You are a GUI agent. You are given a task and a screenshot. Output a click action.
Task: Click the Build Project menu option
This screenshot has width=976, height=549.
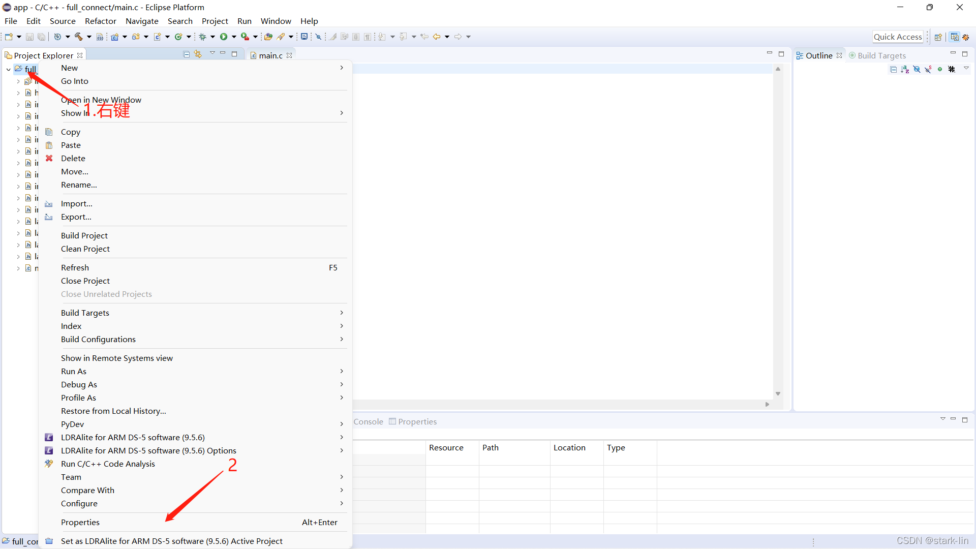(x=83, y=235)
